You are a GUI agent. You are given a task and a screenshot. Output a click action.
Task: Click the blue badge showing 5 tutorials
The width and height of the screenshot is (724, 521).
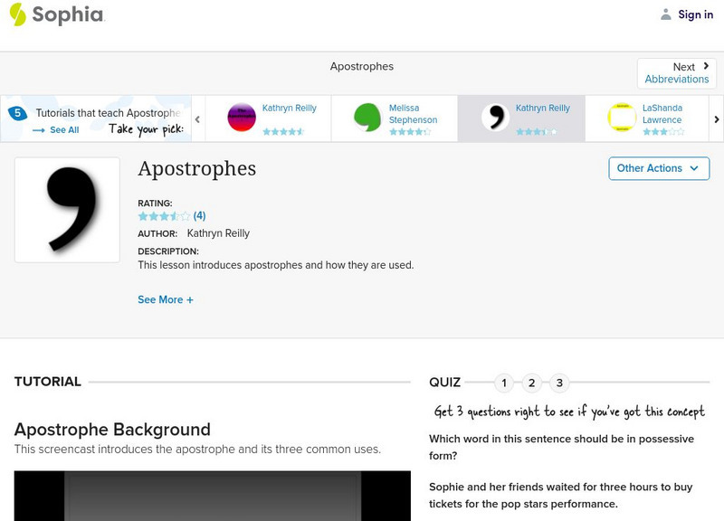[x=16, y=113]
